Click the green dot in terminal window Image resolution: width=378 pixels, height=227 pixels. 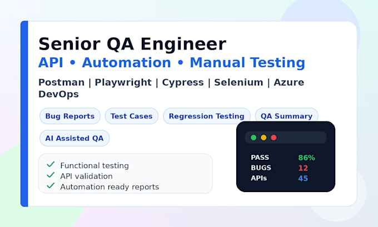click(253, 138)
